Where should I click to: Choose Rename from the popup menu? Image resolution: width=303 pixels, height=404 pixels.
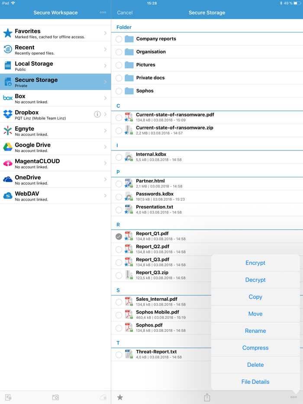[x=255, y=331]
